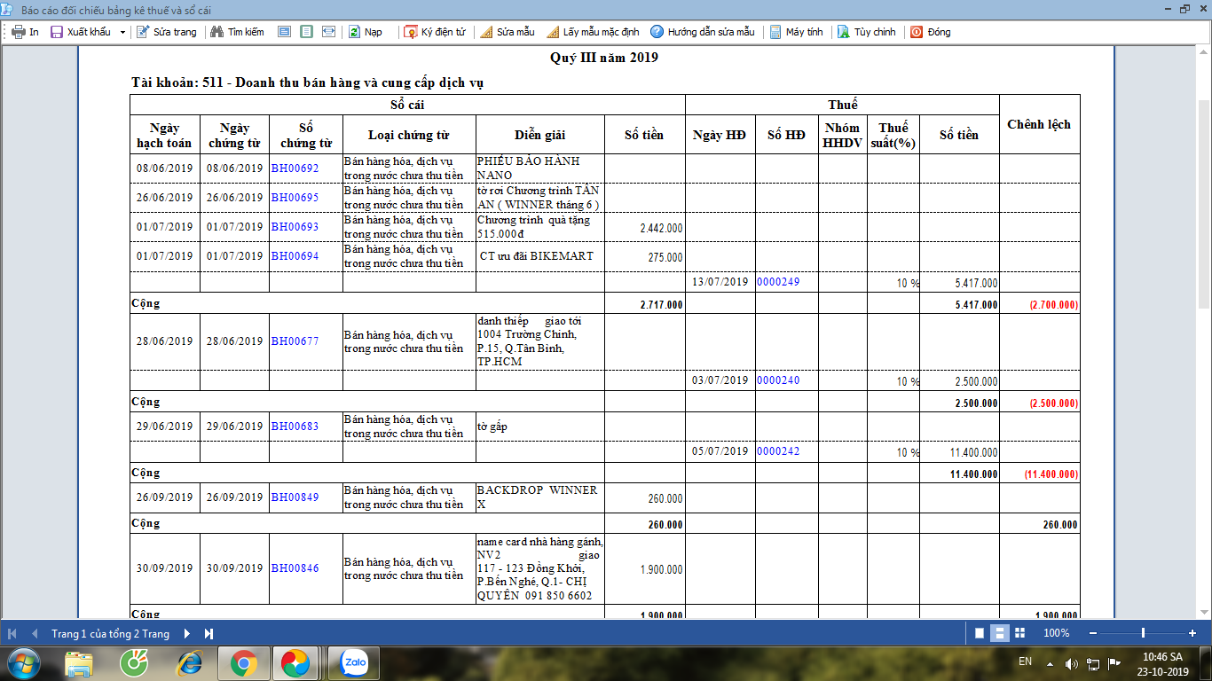Image resolution: width=1212 pixels, height=681 pixels.
Task: Open the Máy tính calculator
Action: coord(796,32)
